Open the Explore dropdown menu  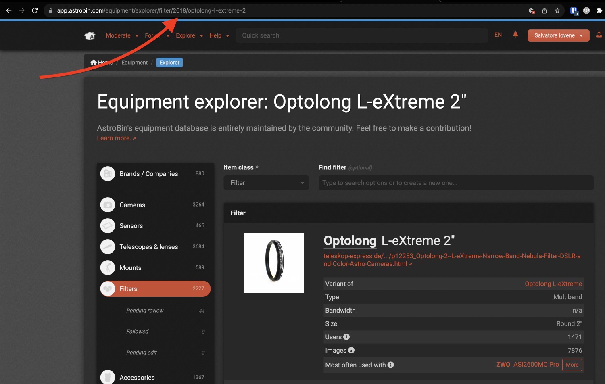point(189,35)
